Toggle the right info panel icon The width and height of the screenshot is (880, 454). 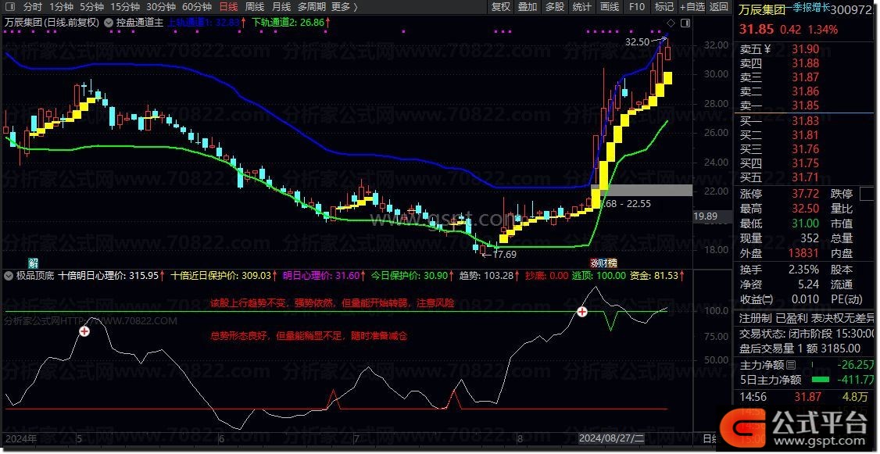tap(685, 23)
